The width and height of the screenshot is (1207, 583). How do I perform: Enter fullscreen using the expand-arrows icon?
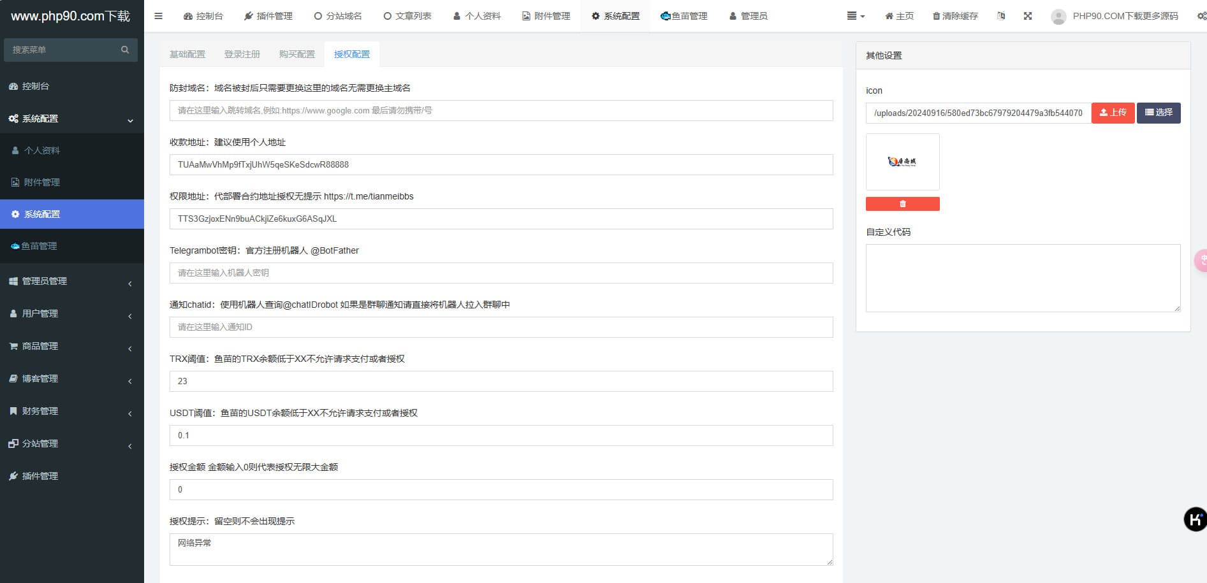(x=1028, y=16)
